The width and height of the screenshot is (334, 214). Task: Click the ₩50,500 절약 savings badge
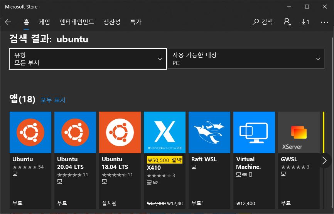pos(165,160)
